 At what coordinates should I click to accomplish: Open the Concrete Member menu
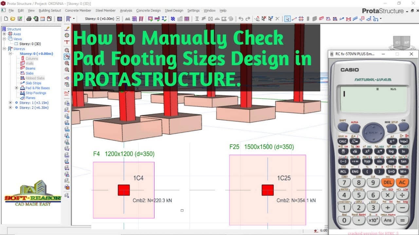(78, 10)
